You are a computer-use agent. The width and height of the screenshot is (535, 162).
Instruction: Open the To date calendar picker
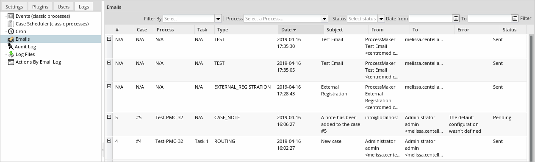[515, 18]
